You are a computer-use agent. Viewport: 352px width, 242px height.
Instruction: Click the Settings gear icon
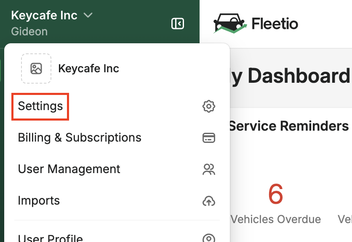point(209,106)
